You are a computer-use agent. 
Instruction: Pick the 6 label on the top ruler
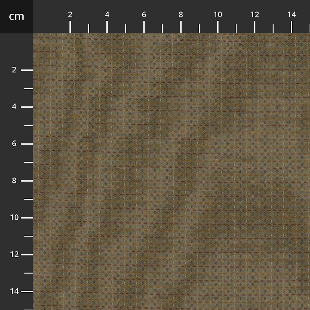pyautogui.click(x=144, y=15)
